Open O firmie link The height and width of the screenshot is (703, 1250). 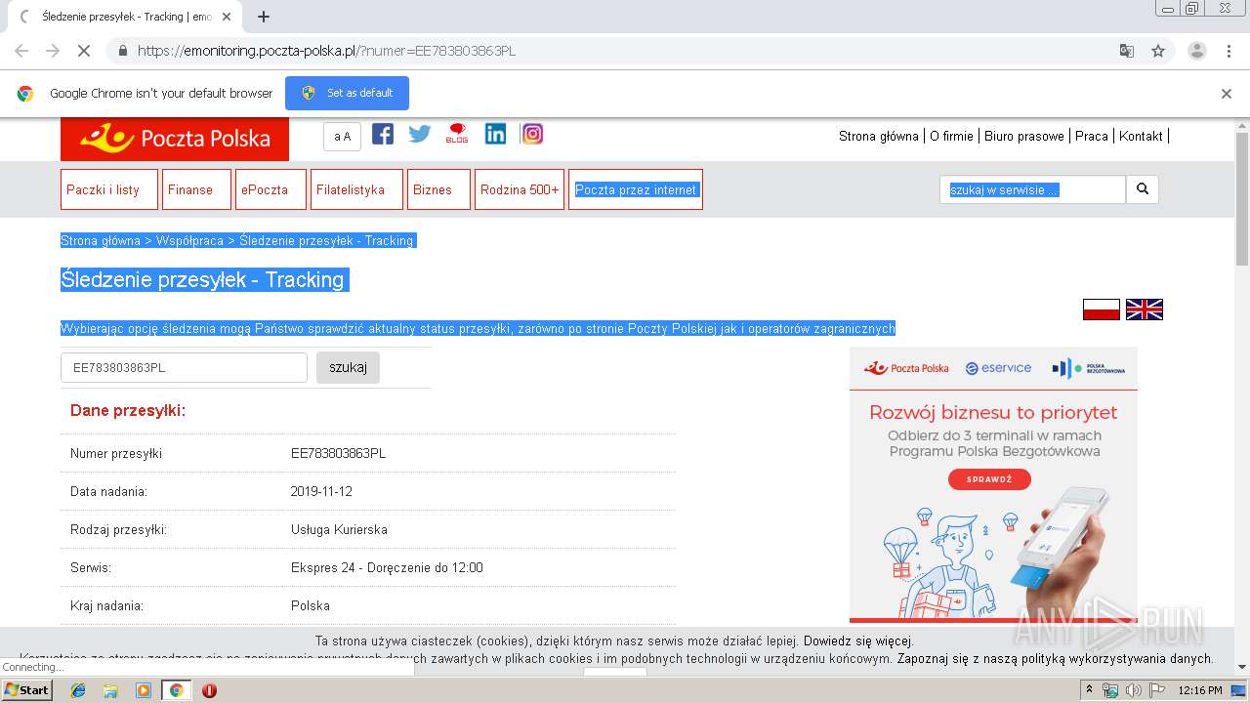pos(951,136)
